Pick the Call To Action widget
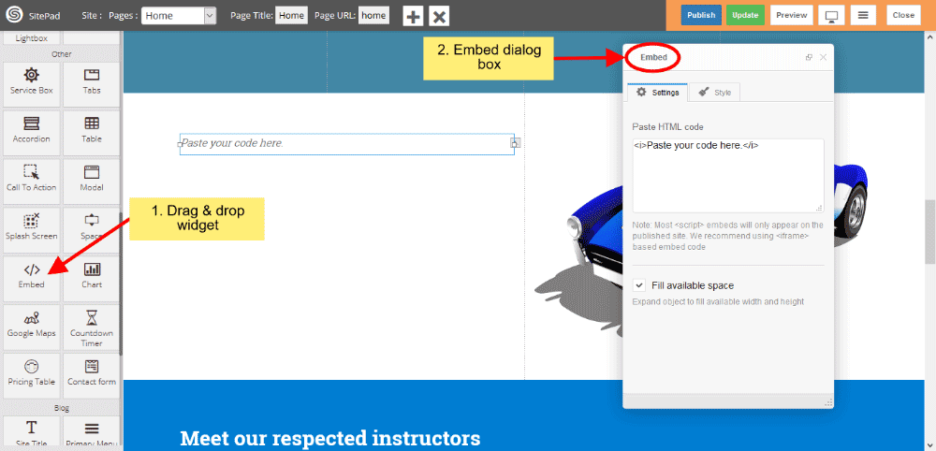 pyautogui.click(x=31, y=179)
